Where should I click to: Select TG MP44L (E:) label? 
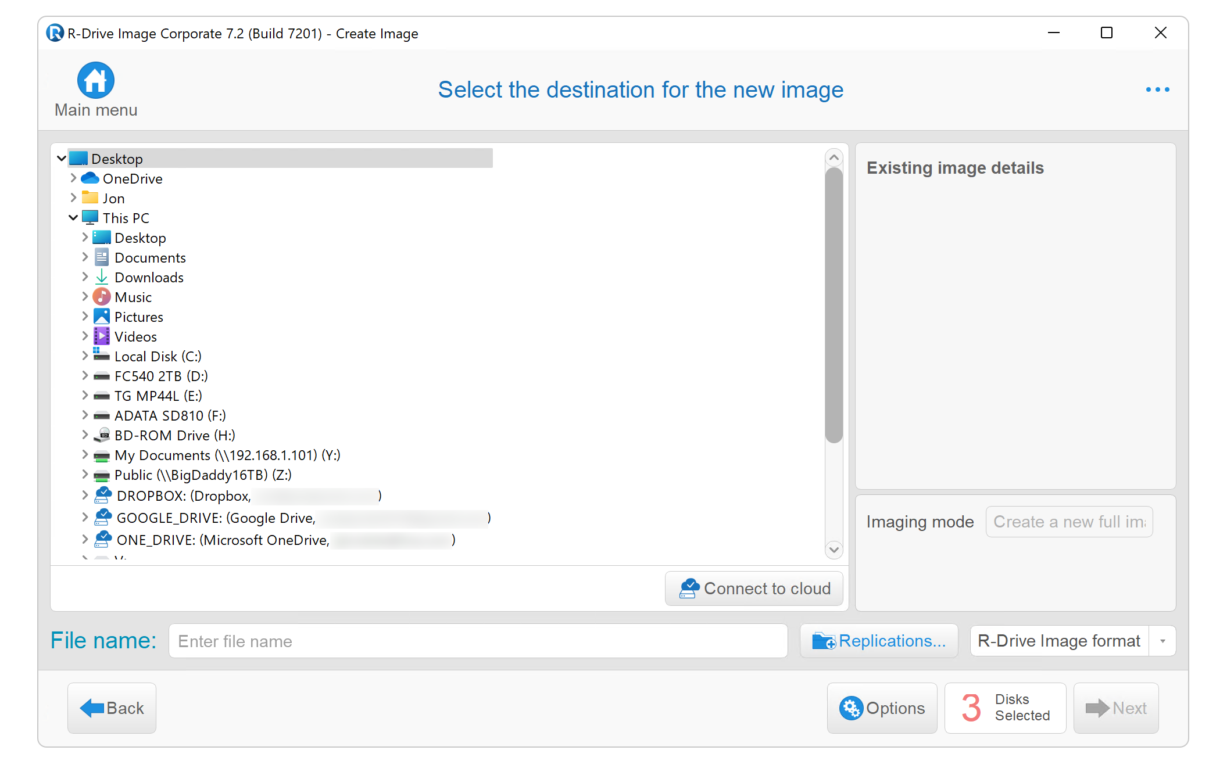[158, 396]
